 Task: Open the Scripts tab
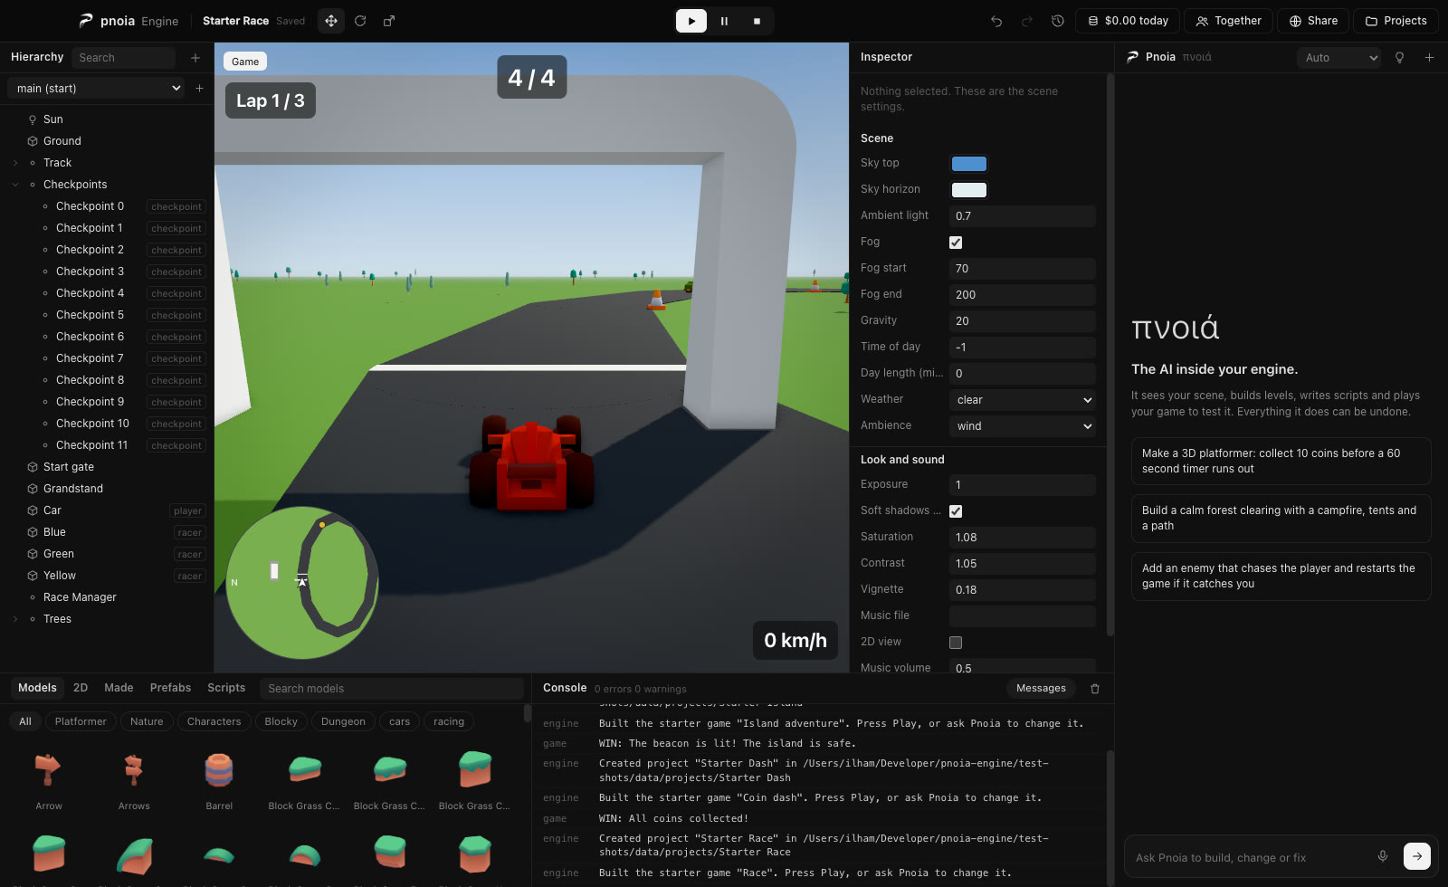point(226,688)
